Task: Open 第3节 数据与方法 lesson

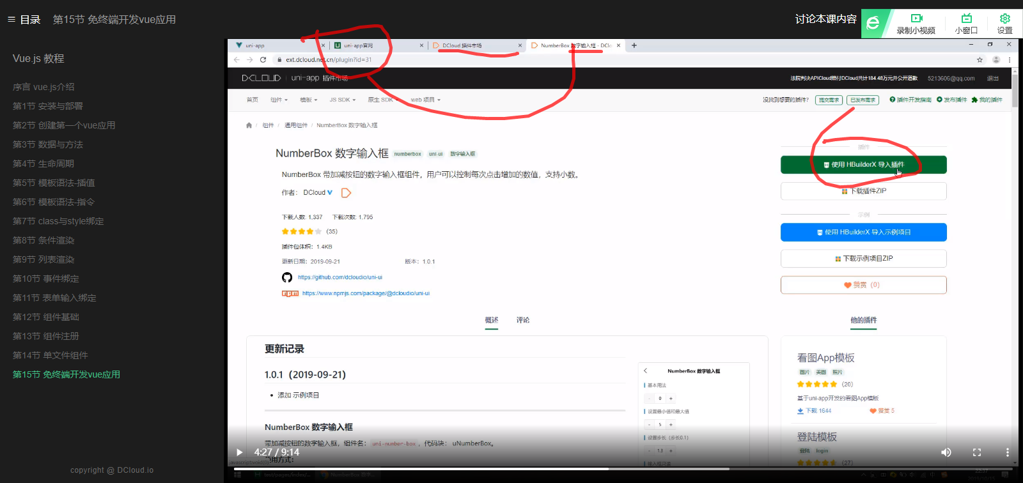Action: pyautogui.click(x=48, y=144)
